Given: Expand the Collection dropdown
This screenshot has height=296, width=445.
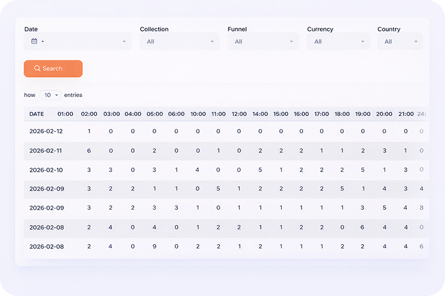Looking at the screenshot, I should tap(179, 41).
